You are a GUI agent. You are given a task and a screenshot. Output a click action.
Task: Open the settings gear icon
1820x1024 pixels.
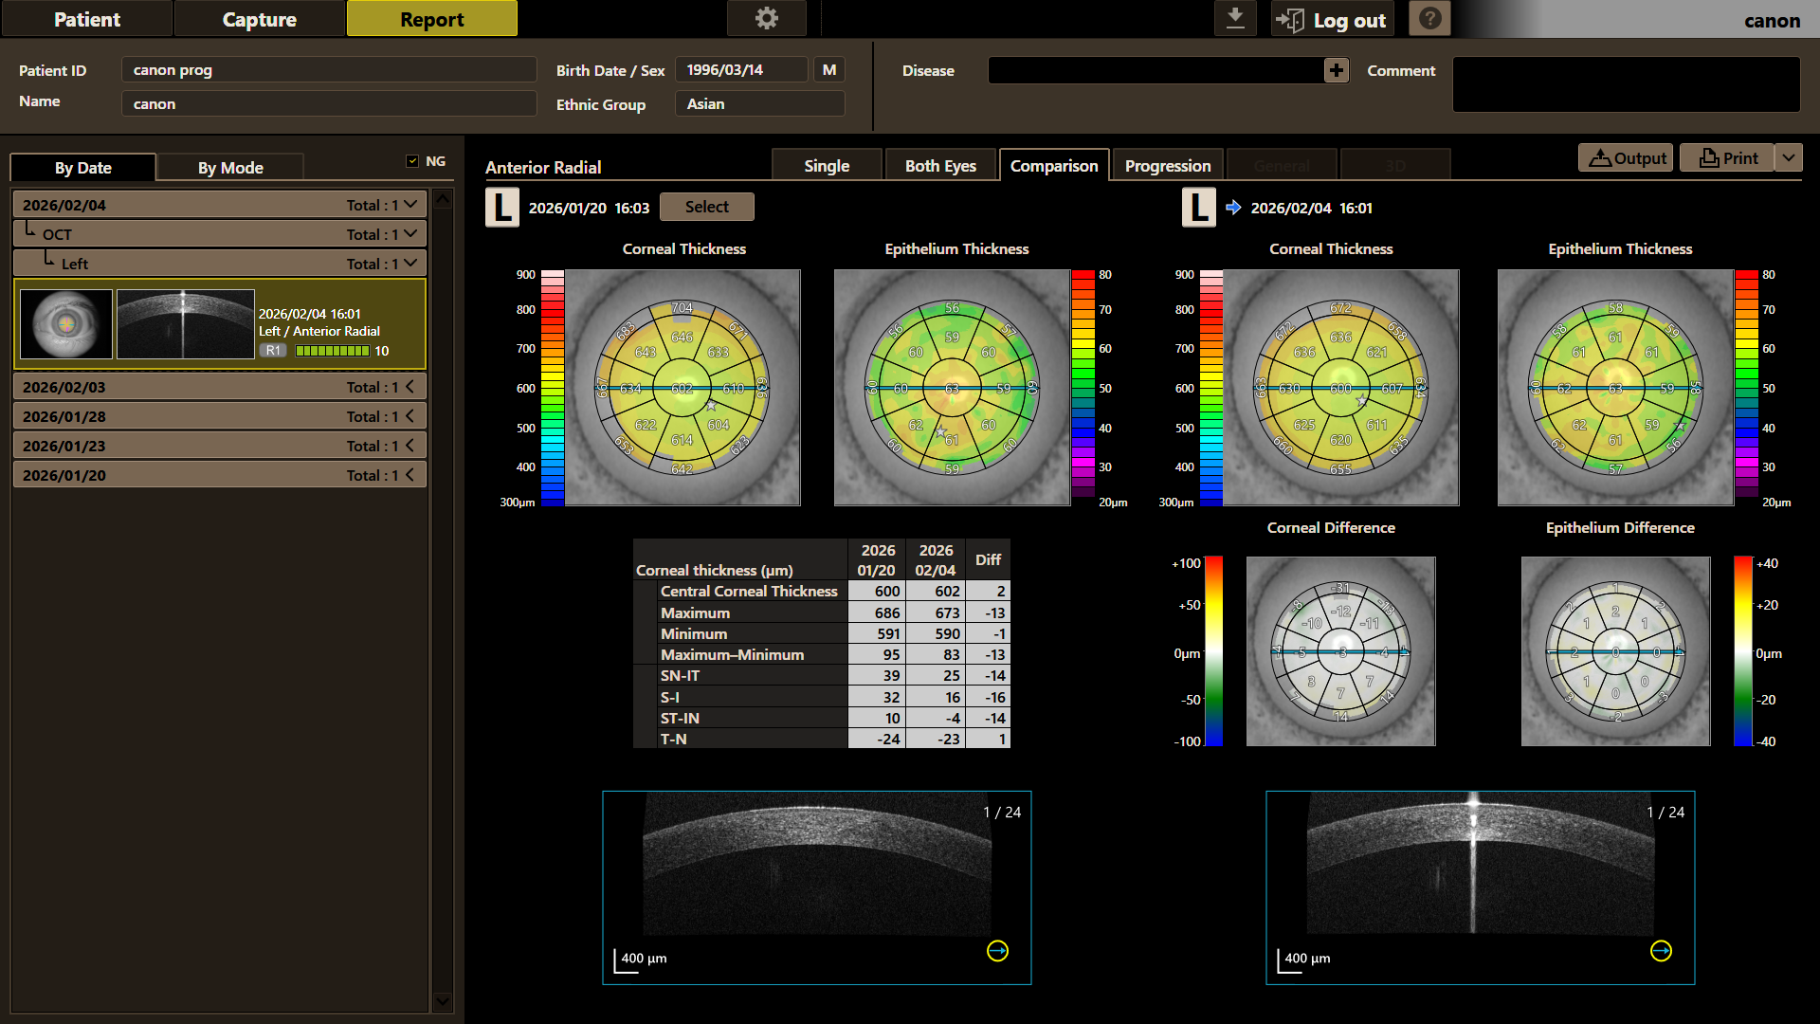click(766, 18)
